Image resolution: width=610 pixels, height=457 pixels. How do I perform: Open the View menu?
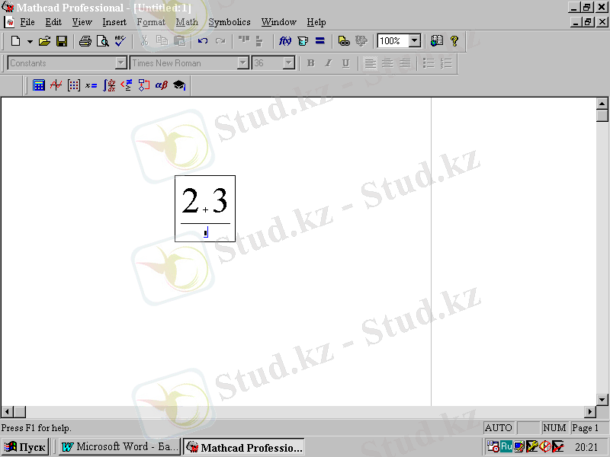click(x=82, y=22)
